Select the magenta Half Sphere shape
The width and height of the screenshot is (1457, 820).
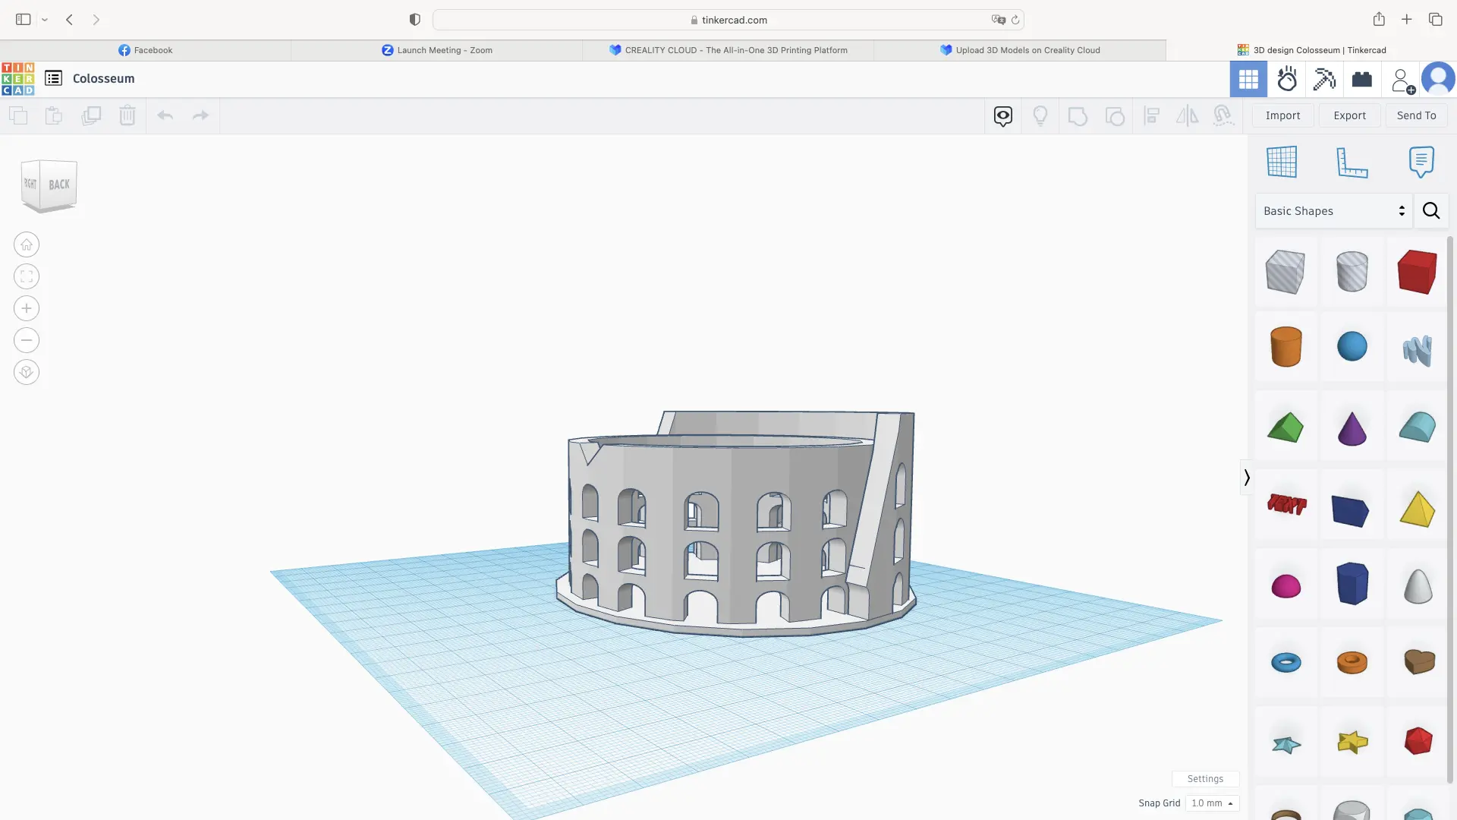pos(1285,586)
